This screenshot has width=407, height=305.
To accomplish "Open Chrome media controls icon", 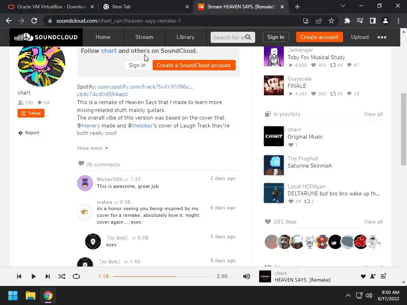I will coord(360,21).
